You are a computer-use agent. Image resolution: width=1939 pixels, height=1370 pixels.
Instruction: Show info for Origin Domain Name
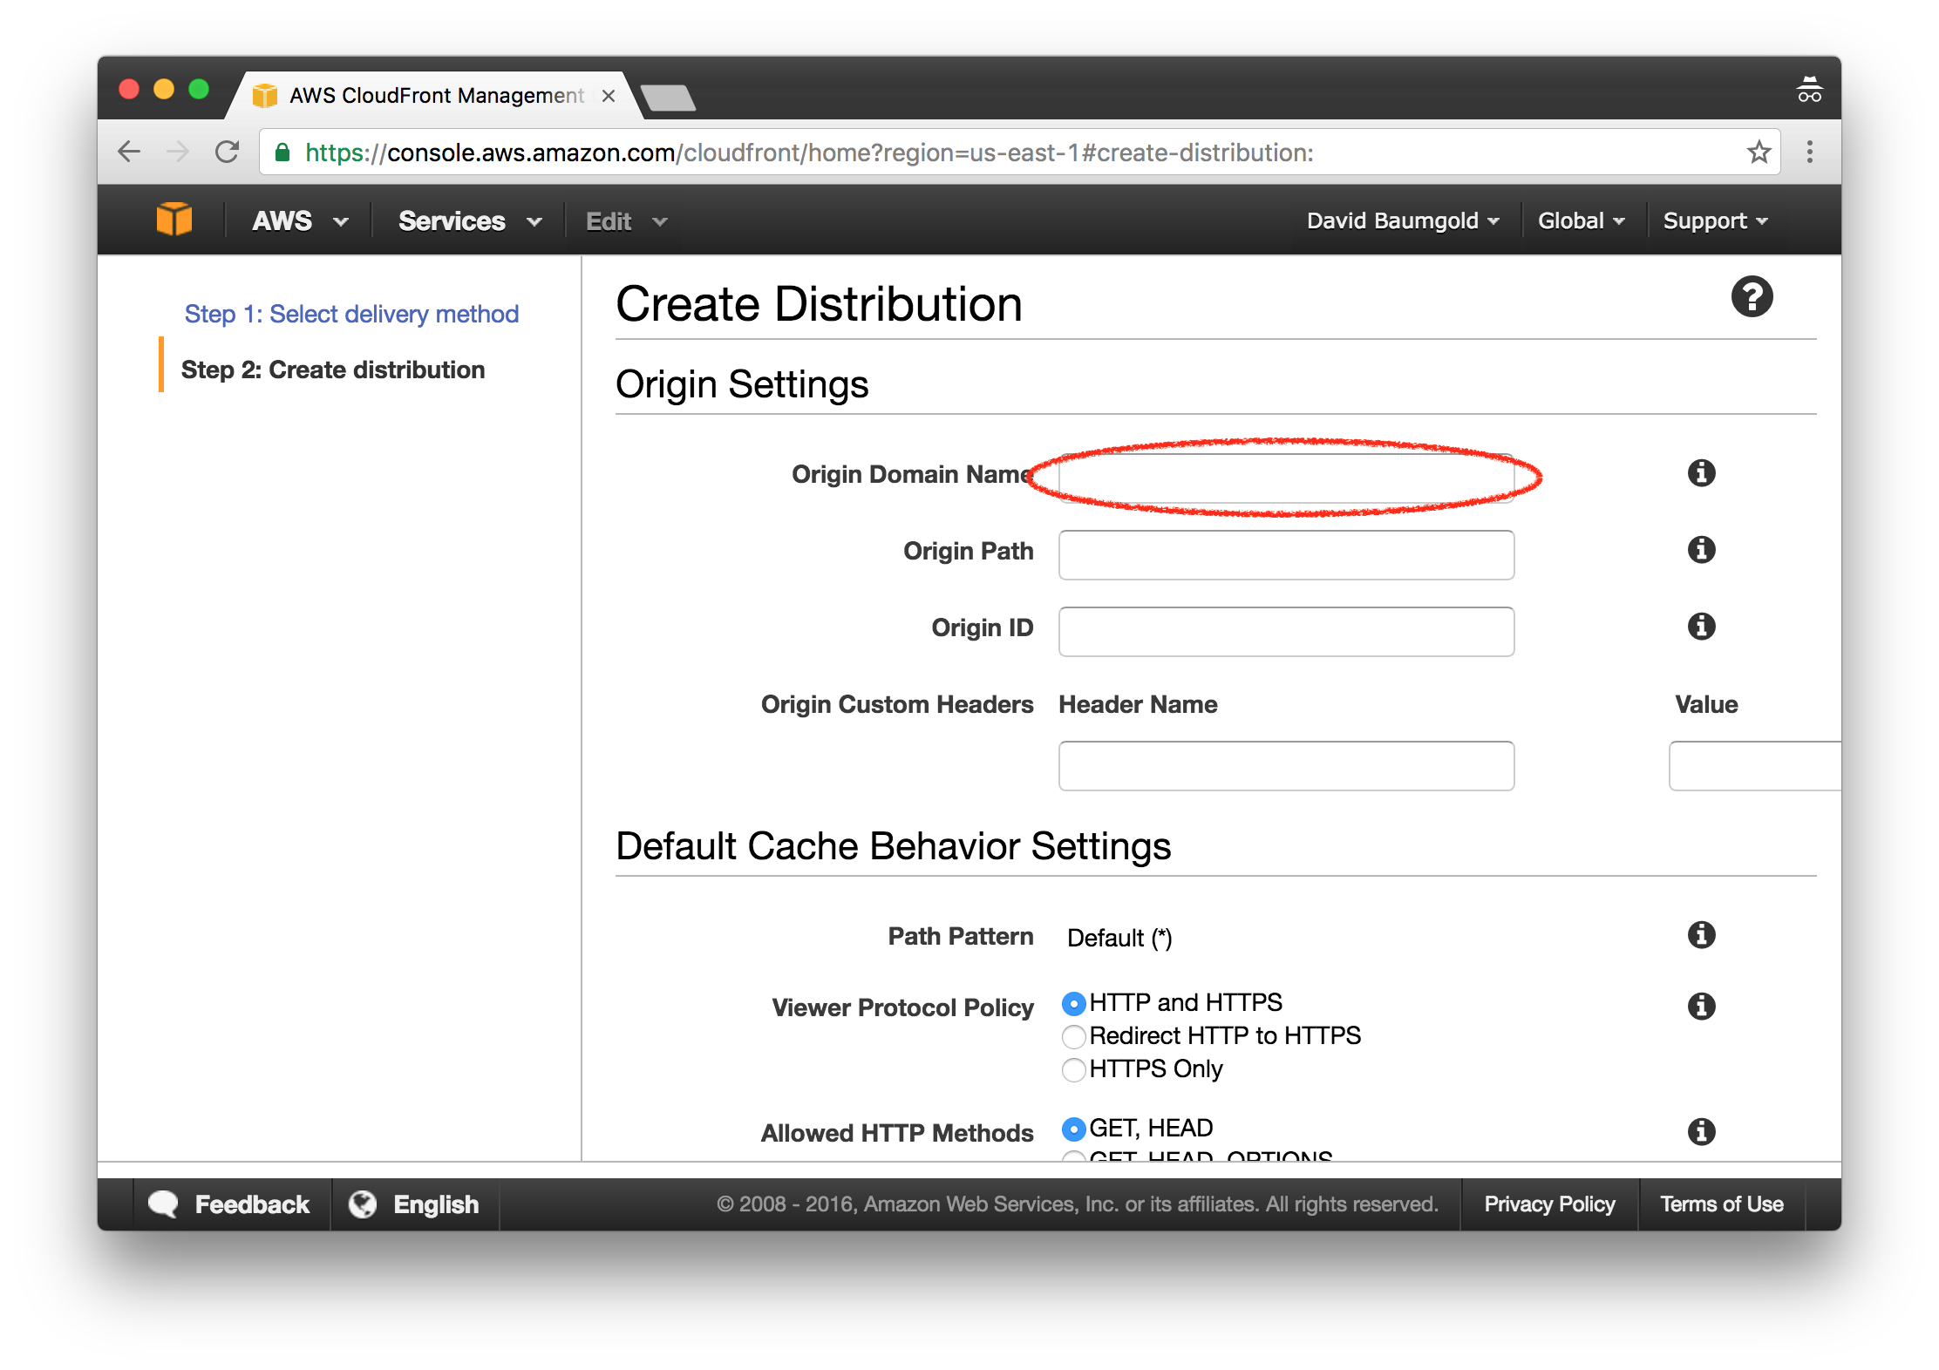1701,473
